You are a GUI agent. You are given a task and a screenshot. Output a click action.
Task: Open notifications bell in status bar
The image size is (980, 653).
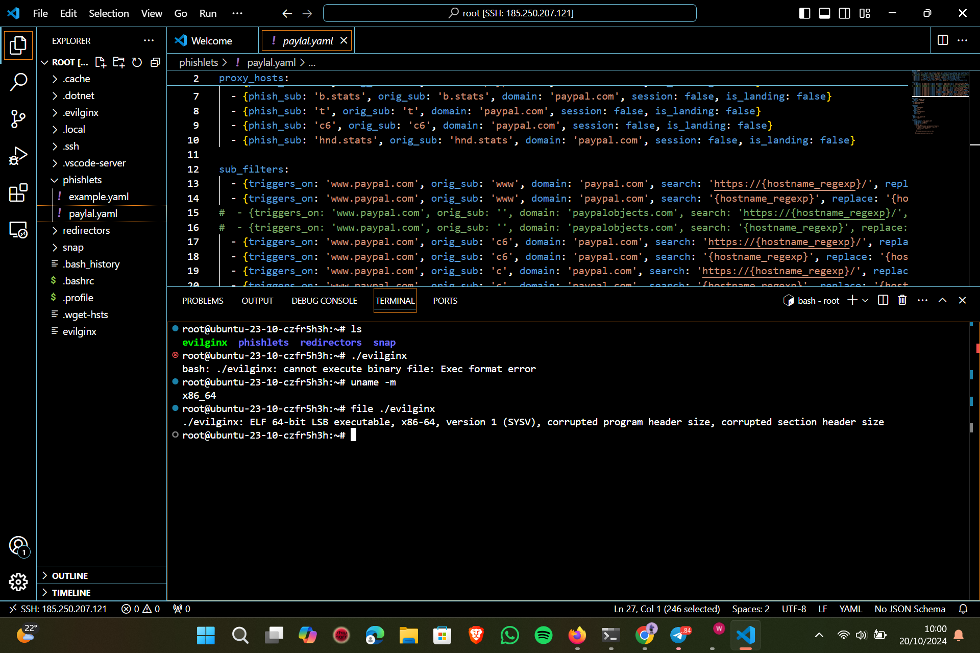coord(963,609)
